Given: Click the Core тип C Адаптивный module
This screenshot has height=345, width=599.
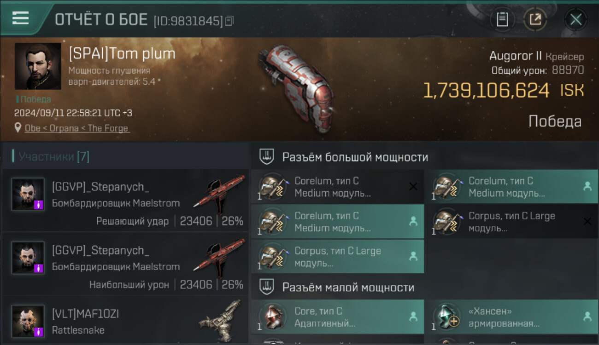Looking at the screenshot, I should [337, 317].
